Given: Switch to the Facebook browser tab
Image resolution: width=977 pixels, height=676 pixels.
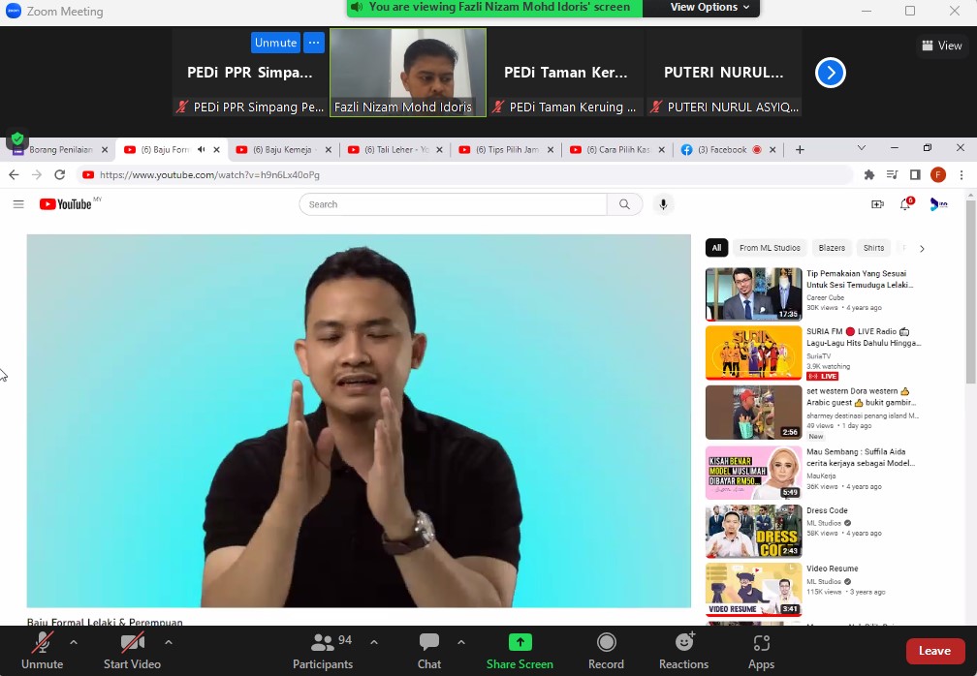Looking at the screenshot, I should pos(721,150).
